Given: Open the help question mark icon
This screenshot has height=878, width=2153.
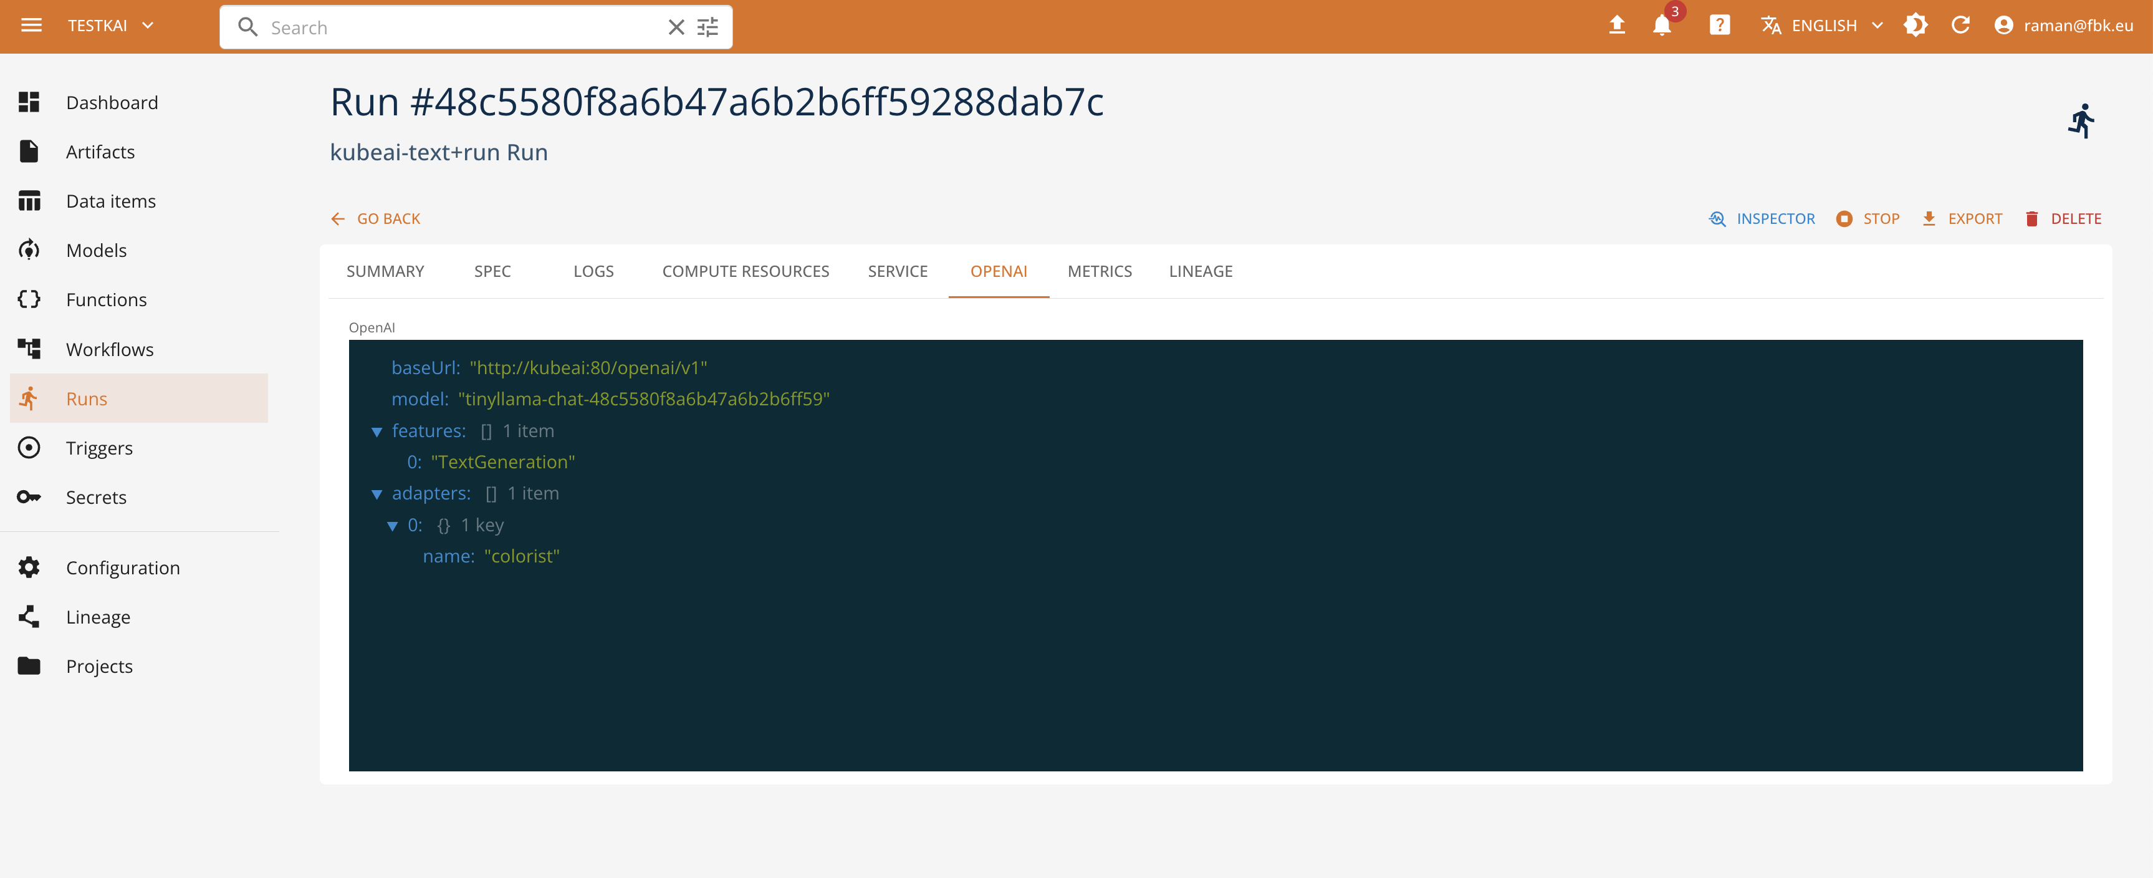Looking at the screenshot, I should pos(1719,26).
